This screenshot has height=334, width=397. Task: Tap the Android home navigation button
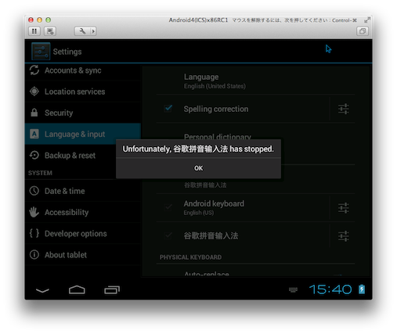[x=77, y=289]
